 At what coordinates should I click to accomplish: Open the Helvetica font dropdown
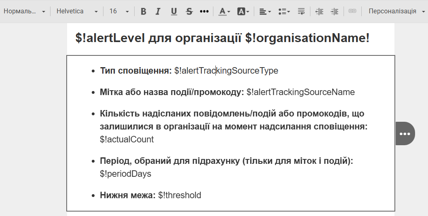77,11
